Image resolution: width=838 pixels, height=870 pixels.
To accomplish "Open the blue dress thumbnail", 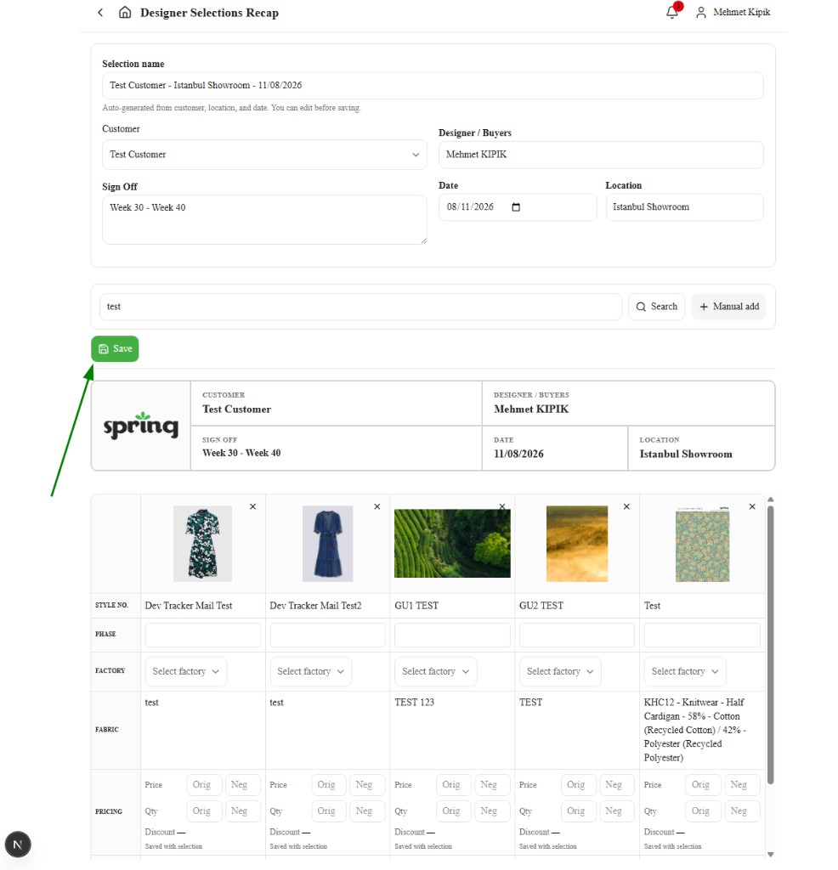I will click(x=327, y=543).
